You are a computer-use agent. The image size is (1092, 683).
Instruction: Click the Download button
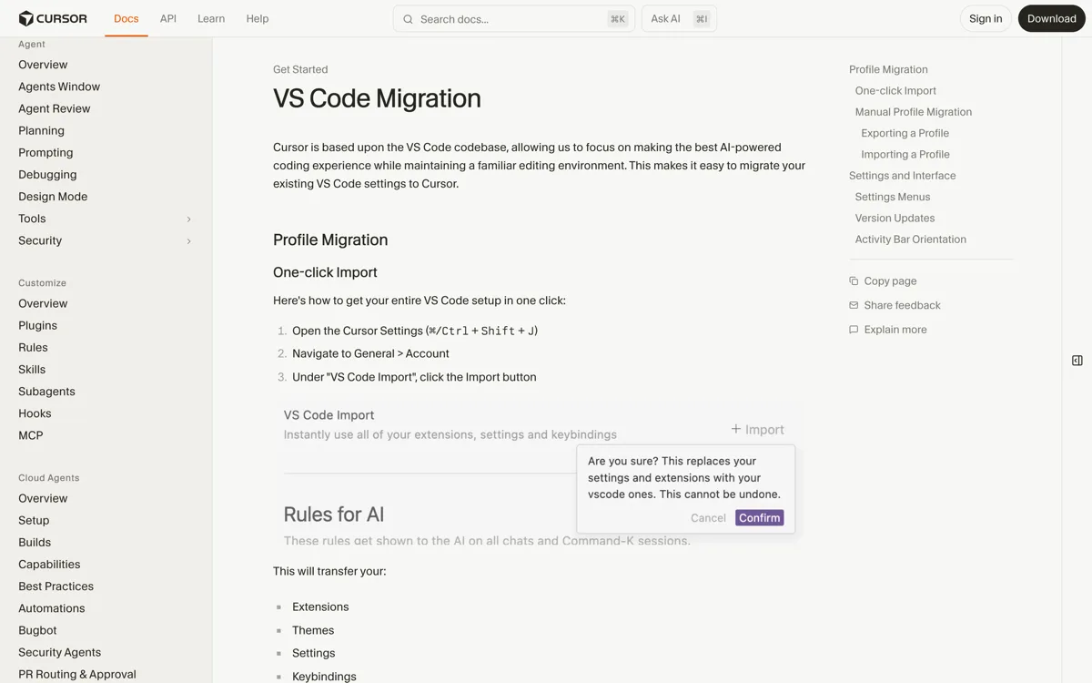click(x=1052, y=18)
